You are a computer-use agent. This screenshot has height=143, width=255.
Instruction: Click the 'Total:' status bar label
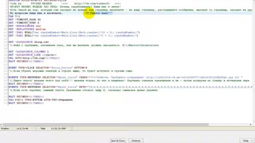[43, 128]
